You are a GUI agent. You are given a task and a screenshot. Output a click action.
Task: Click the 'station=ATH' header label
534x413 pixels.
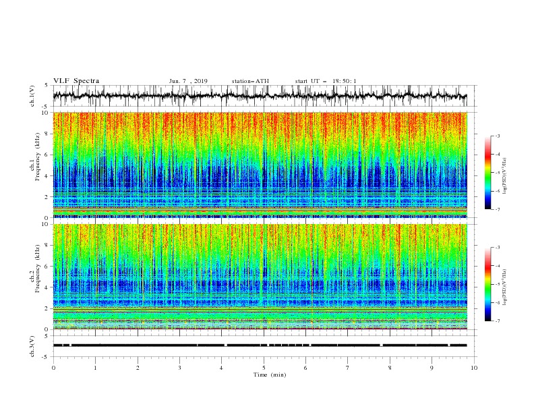[x=250, y=81]
